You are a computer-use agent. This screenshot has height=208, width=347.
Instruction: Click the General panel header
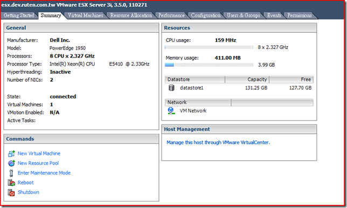click(x=81, y=28)
